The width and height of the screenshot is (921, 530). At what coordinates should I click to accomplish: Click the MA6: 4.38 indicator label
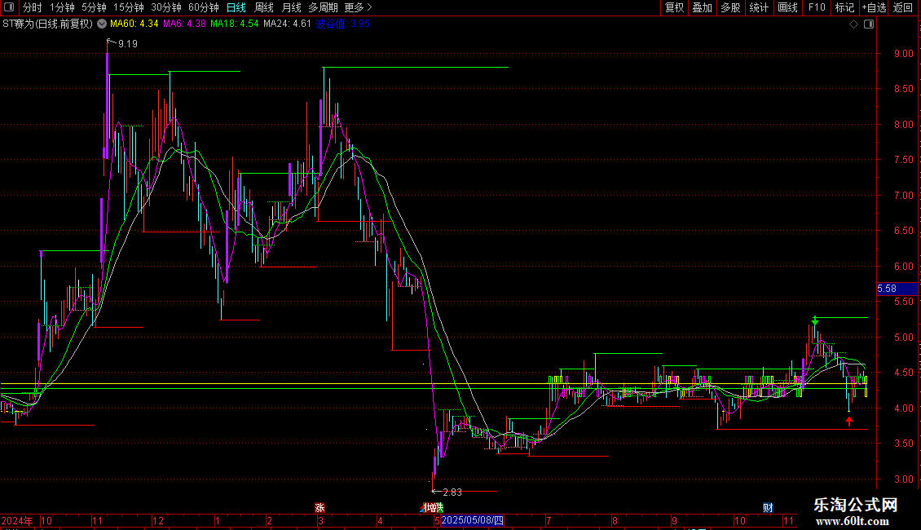[184, 24]
